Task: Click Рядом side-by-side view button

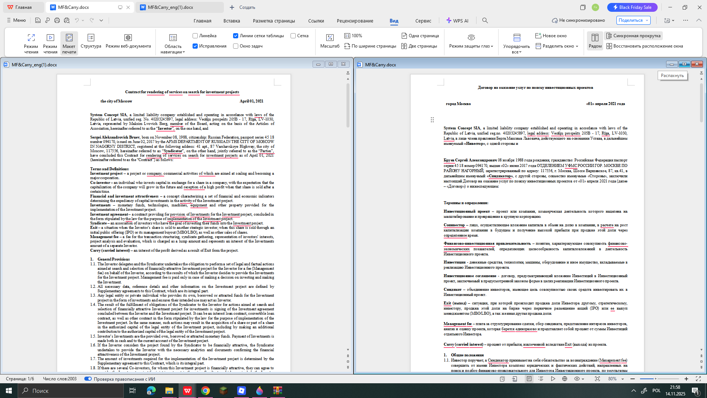Action: 595,41
